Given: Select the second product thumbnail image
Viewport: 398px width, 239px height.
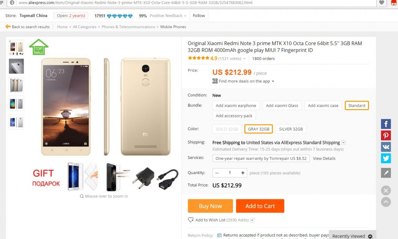Looking at the screenshot, I should click(x=16, y=66).
